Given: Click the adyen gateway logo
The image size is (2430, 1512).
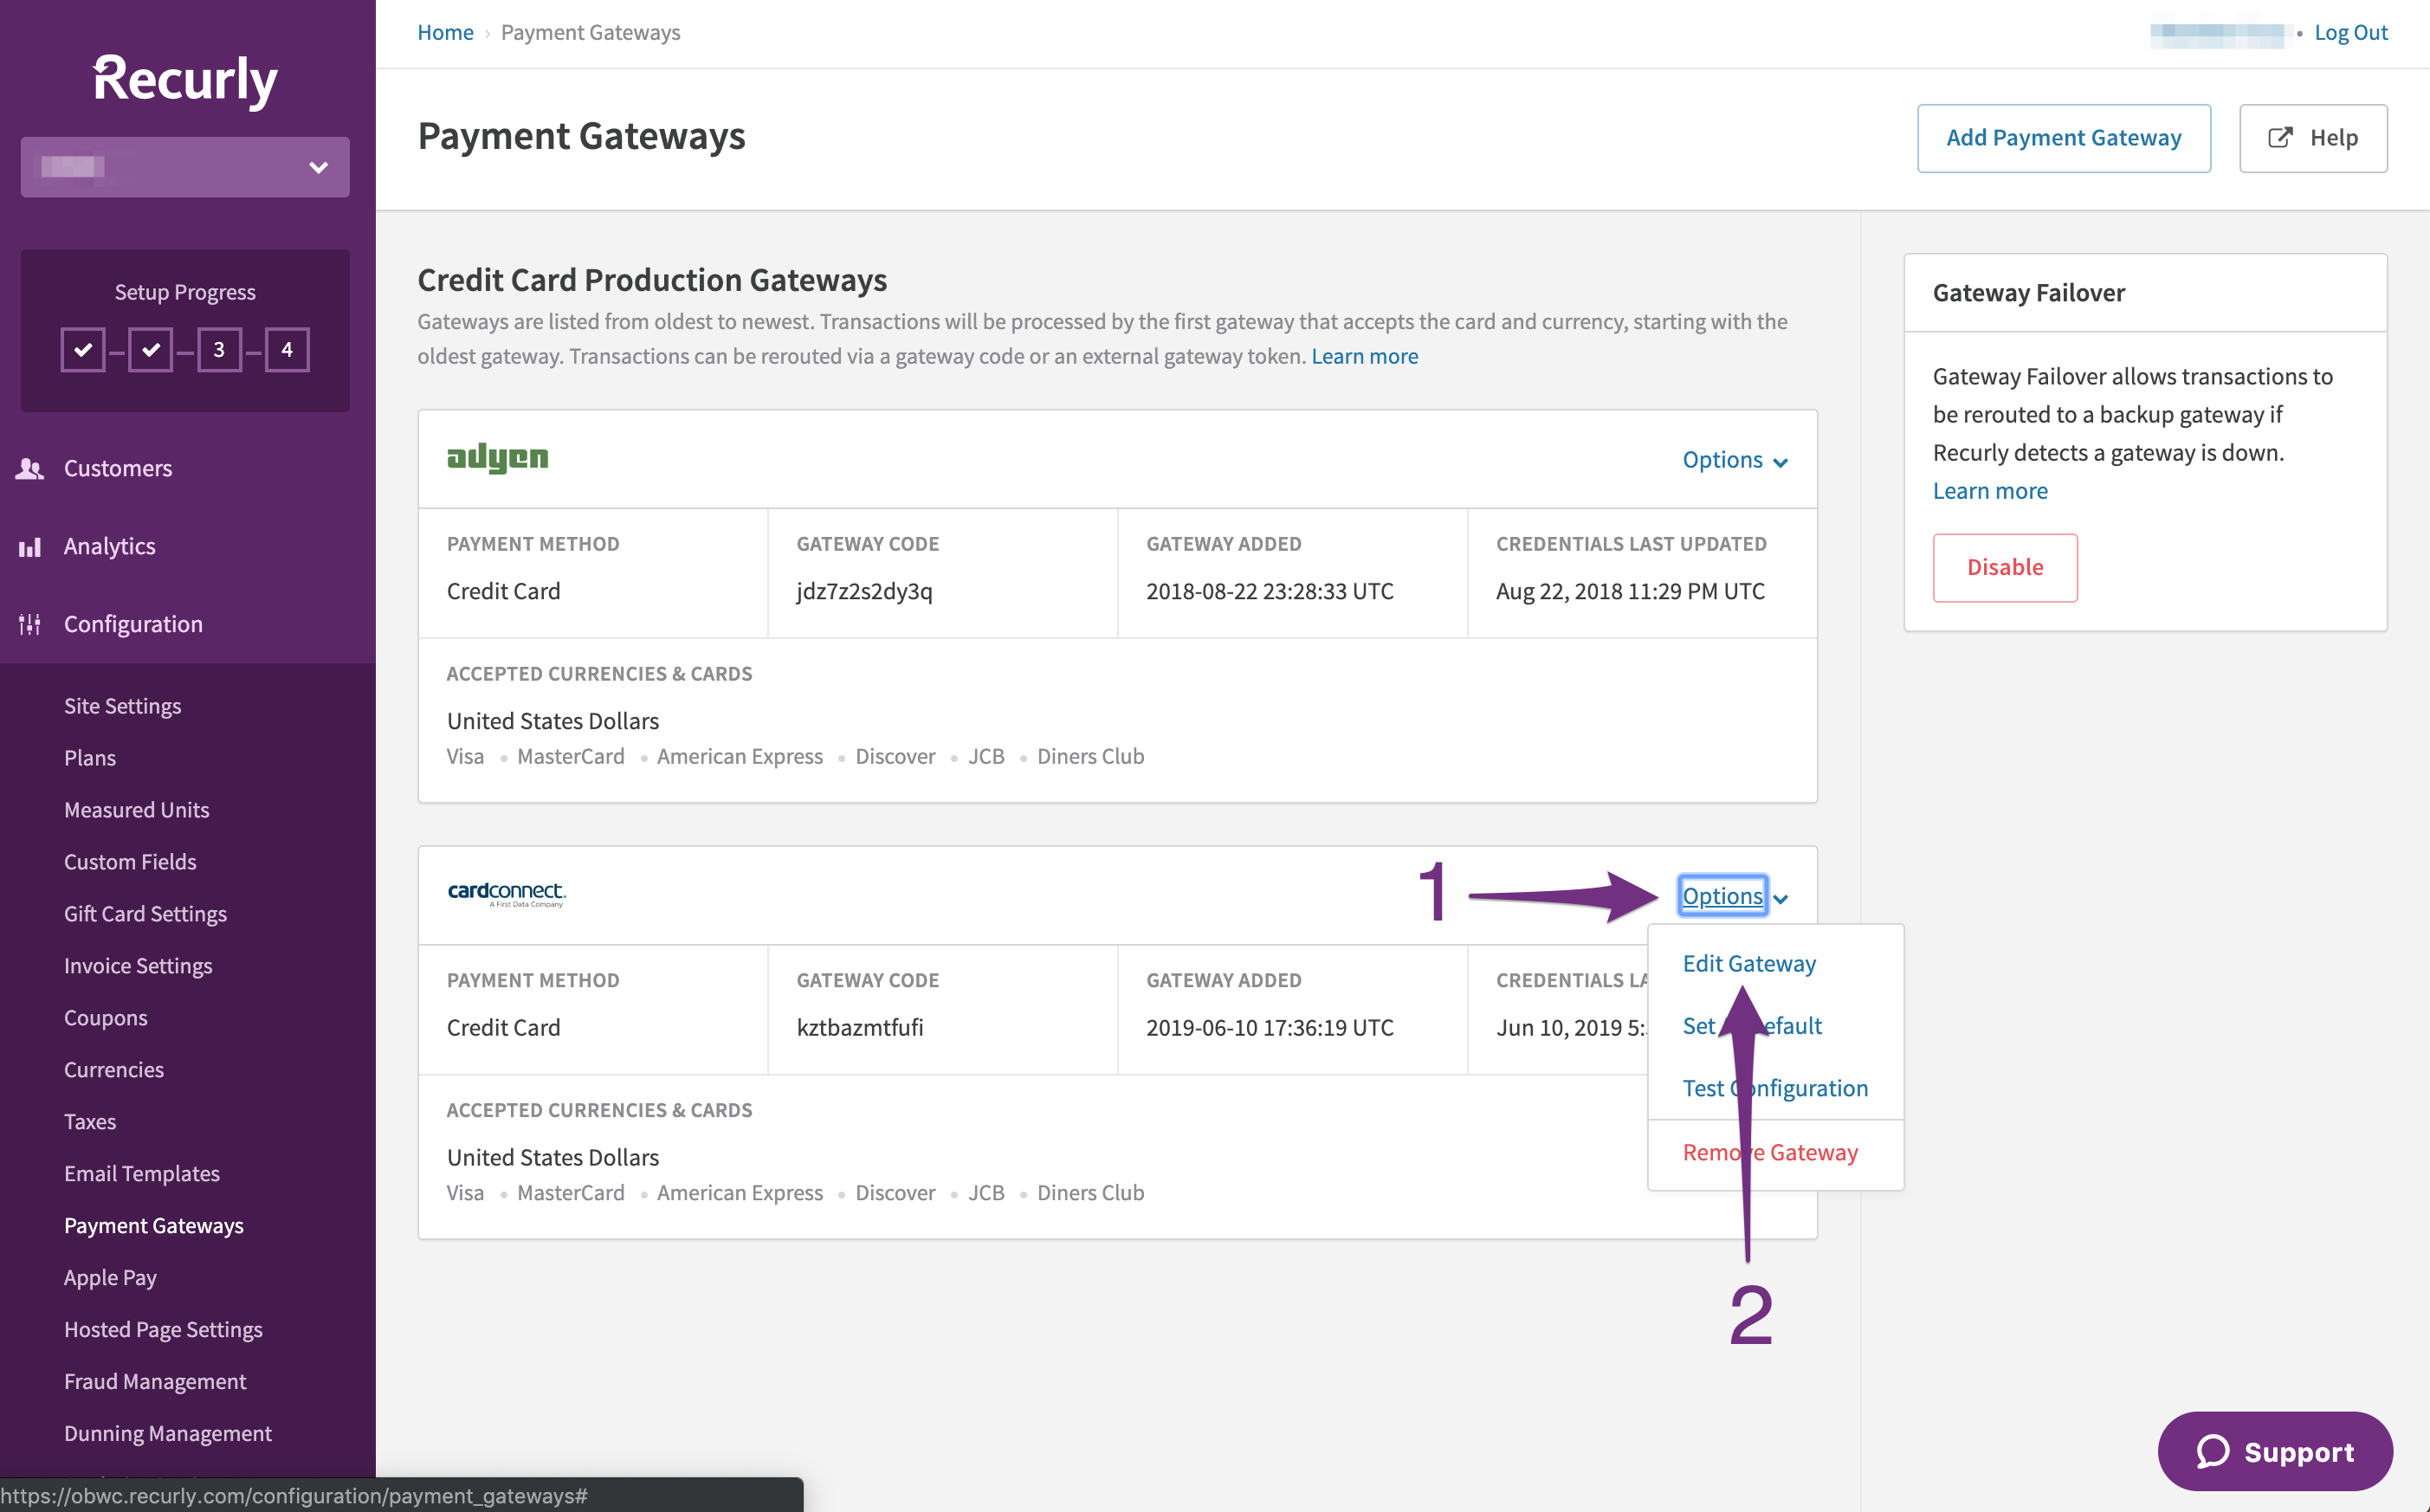Looking at the screenshot, I should (497, 458).
